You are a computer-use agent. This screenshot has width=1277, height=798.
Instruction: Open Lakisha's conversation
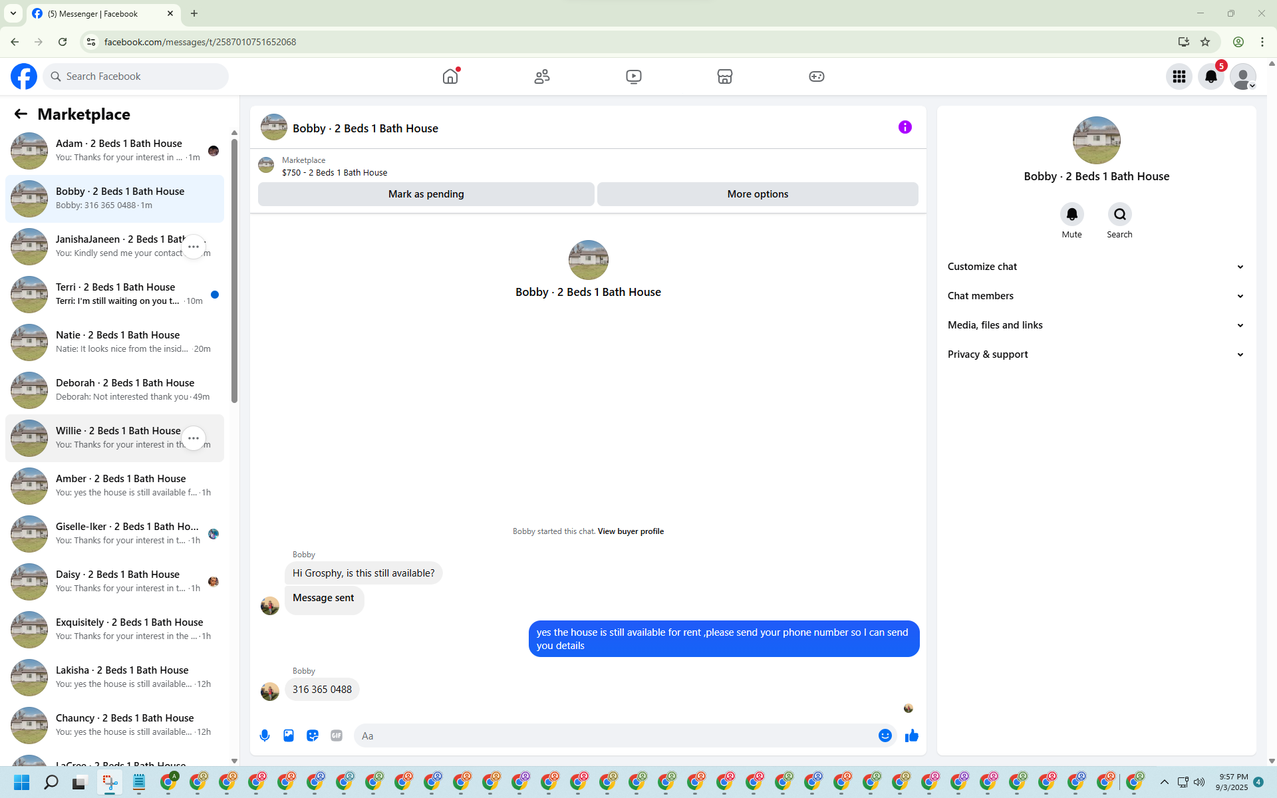(x=114, y=678)
